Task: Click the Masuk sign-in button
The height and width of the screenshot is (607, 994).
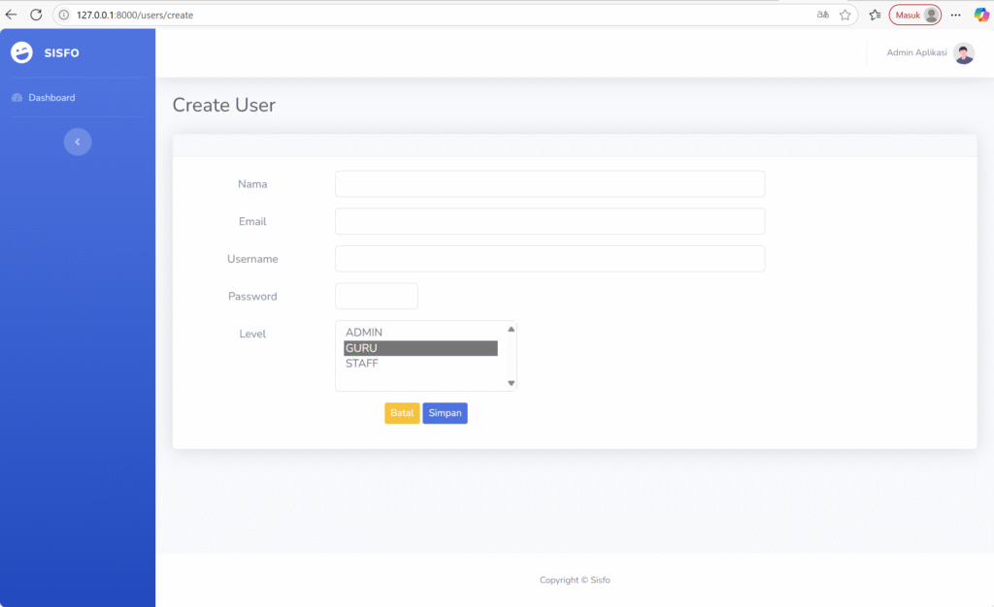Action: tap(914, 15)
